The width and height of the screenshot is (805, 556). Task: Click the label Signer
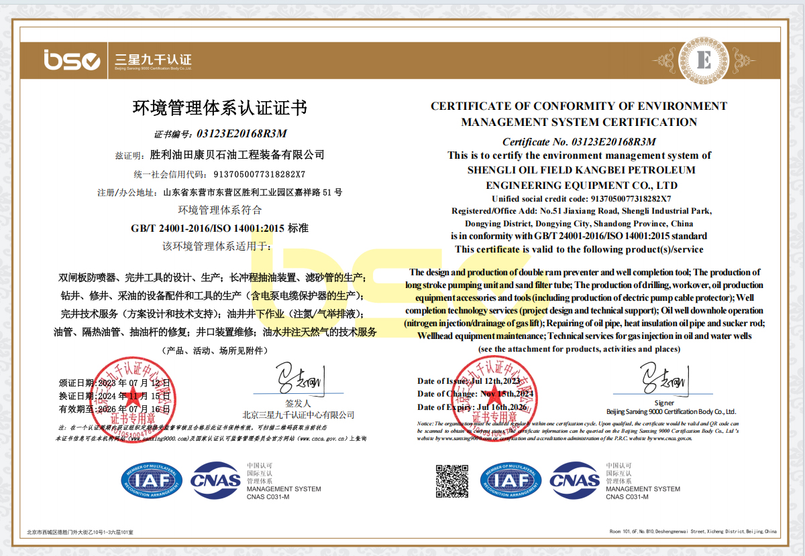coord(664,403)
